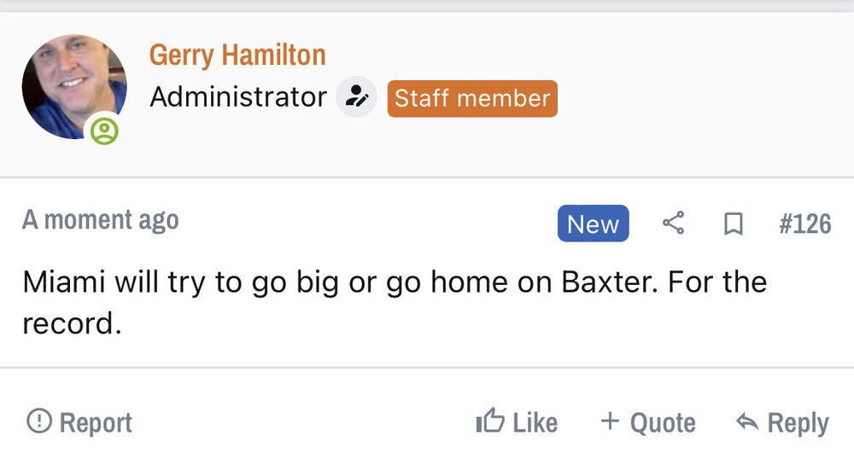This screenshot has width=854, height=470.
Task: Click the post text about Baxter
Action: pos(393,283)
